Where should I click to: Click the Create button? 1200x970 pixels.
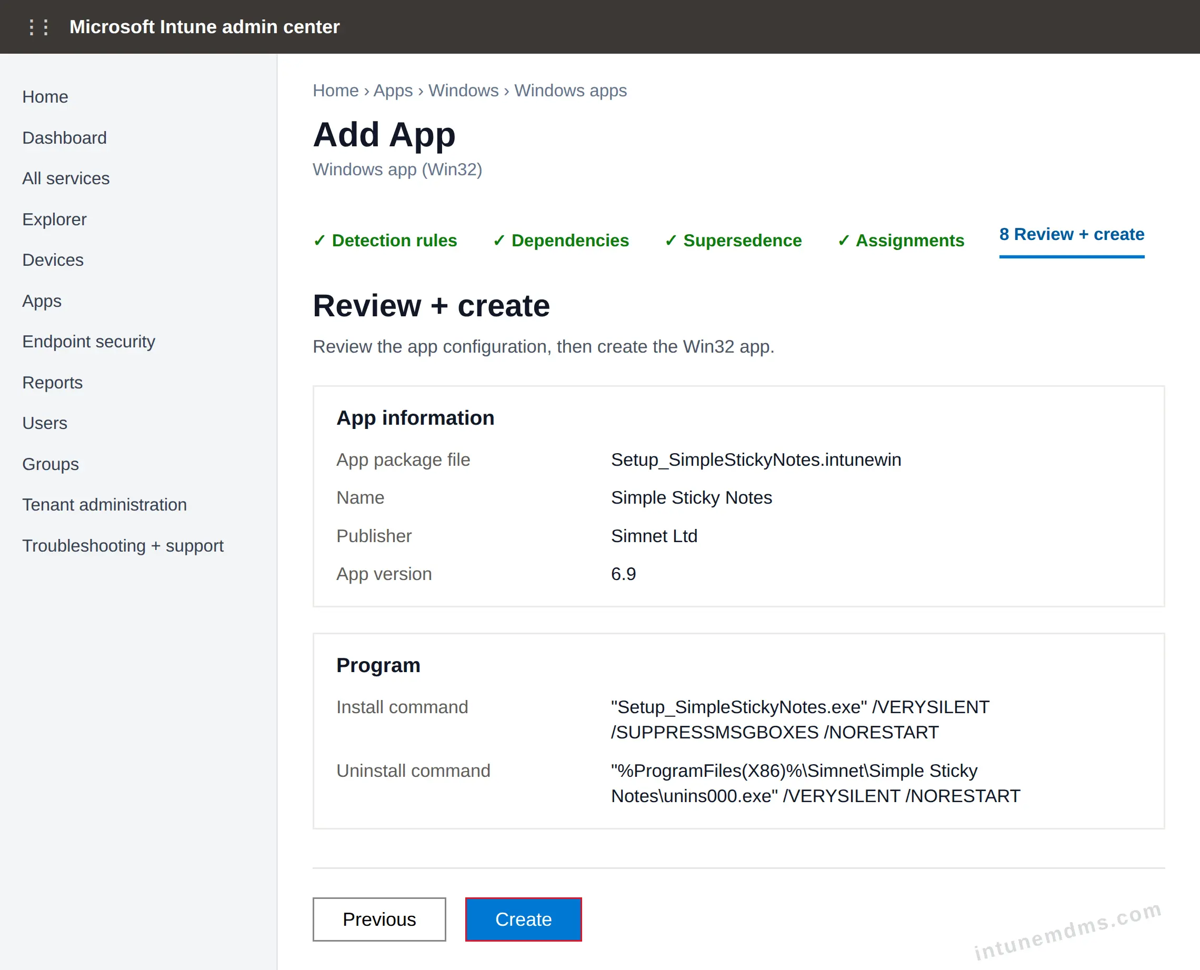coord(524,919)
